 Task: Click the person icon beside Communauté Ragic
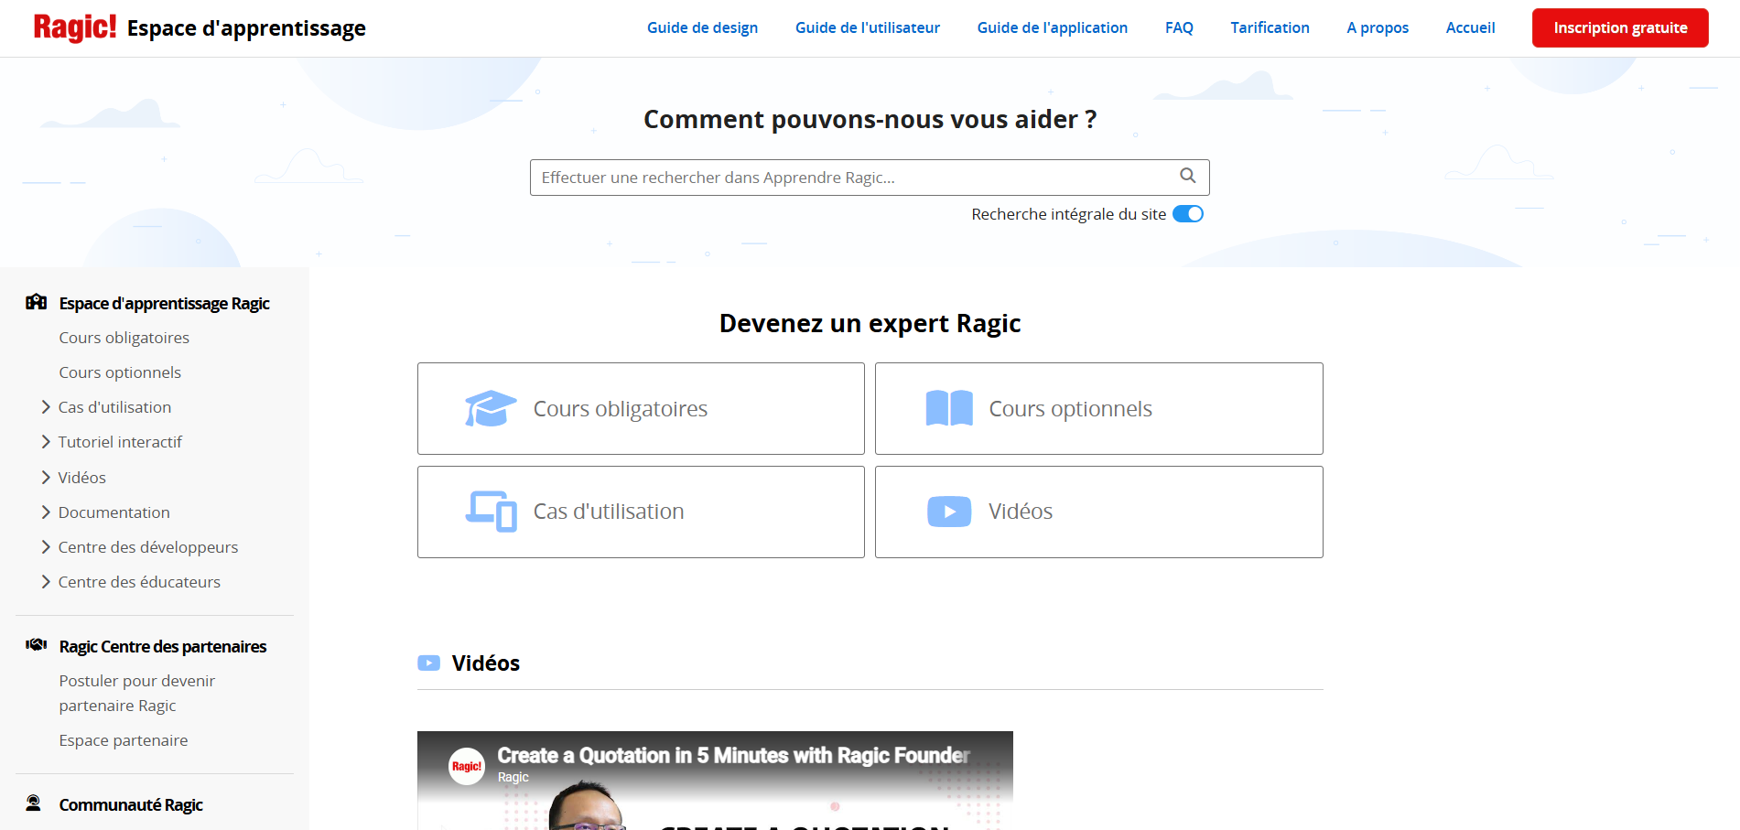(34, 803)
